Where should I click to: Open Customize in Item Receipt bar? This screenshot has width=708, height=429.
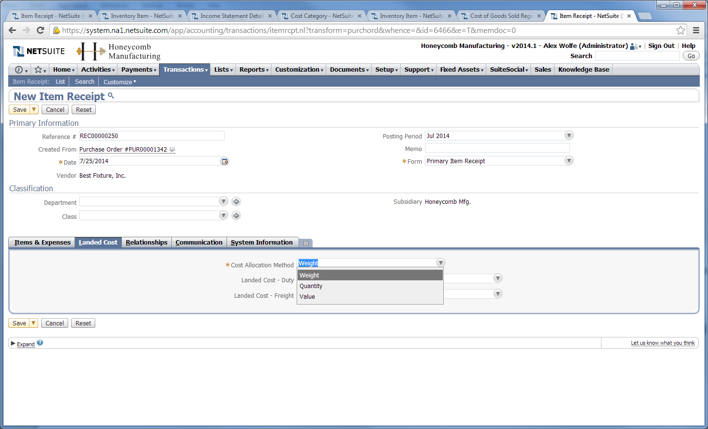[120, 82]
